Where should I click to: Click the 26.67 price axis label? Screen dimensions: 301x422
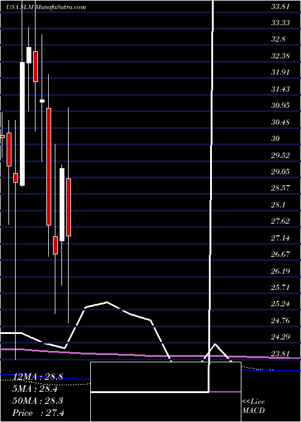(281, 254)
